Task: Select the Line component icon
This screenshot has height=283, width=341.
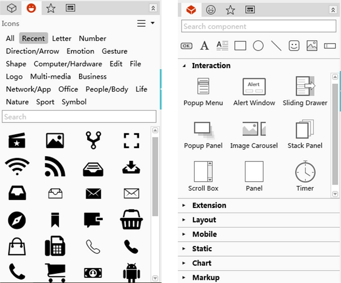Action: tap(276, 46)
